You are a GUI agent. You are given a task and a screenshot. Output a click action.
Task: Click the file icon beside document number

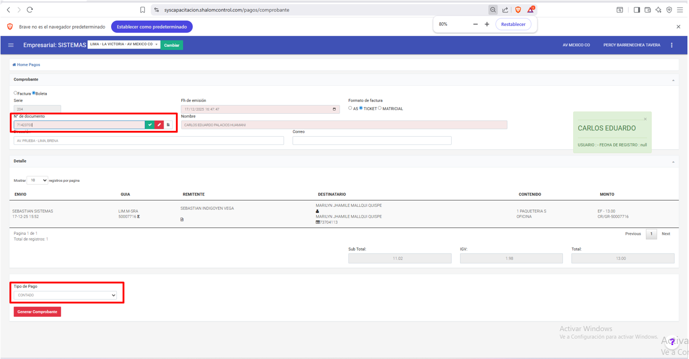click(168, 125)
